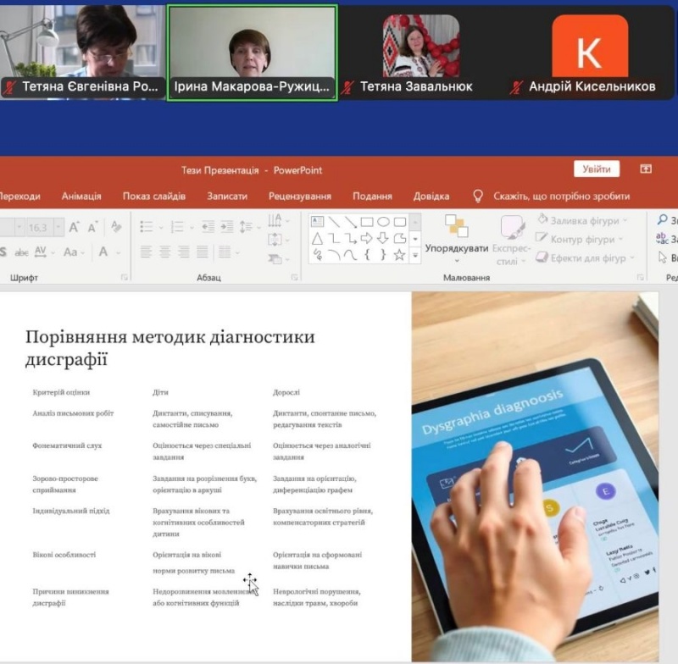Click the Ribbon Display Options icon
The image size is (678, 664).
[646, 169]
